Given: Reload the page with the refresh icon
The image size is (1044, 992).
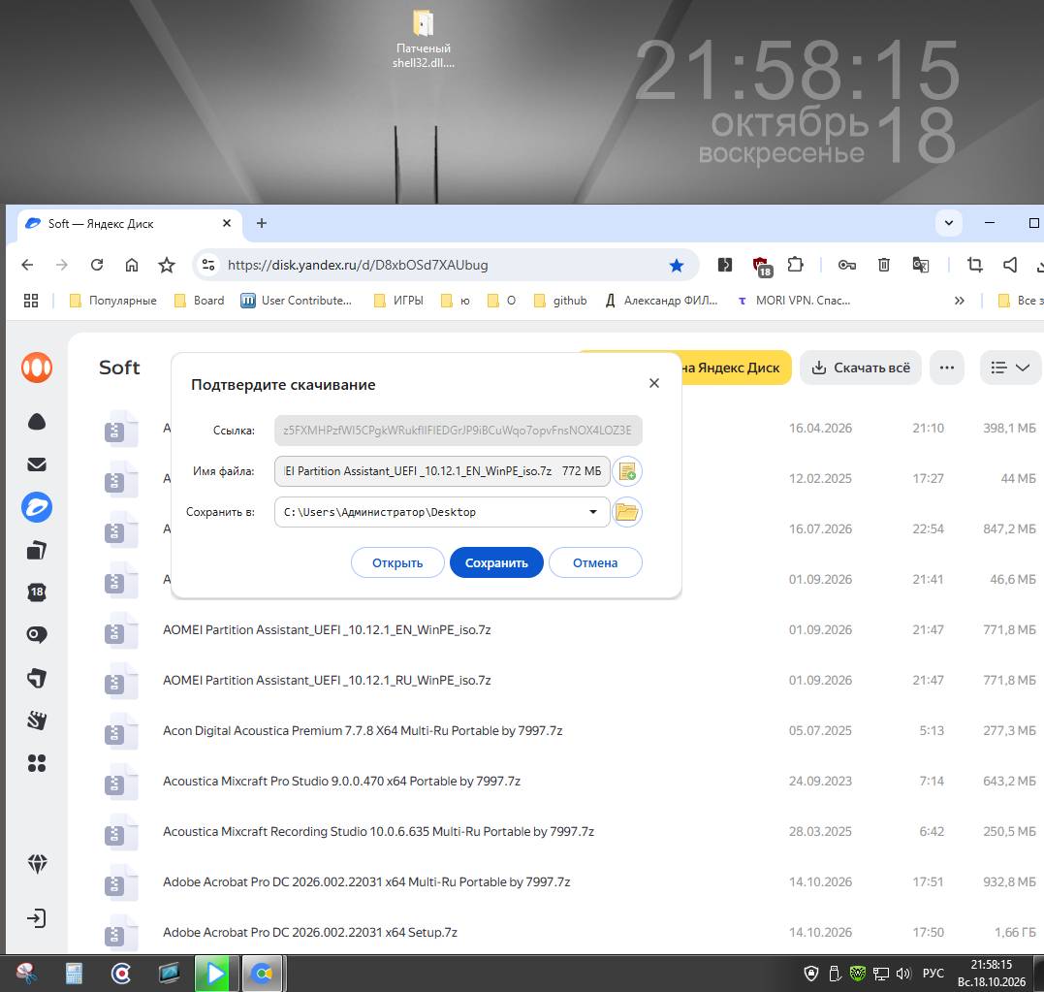Looking at the screenshot, I should click(x=97, y=265).
